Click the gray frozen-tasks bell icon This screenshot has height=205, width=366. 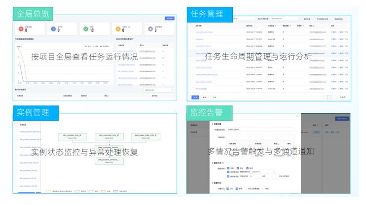[x=150, y=29]
